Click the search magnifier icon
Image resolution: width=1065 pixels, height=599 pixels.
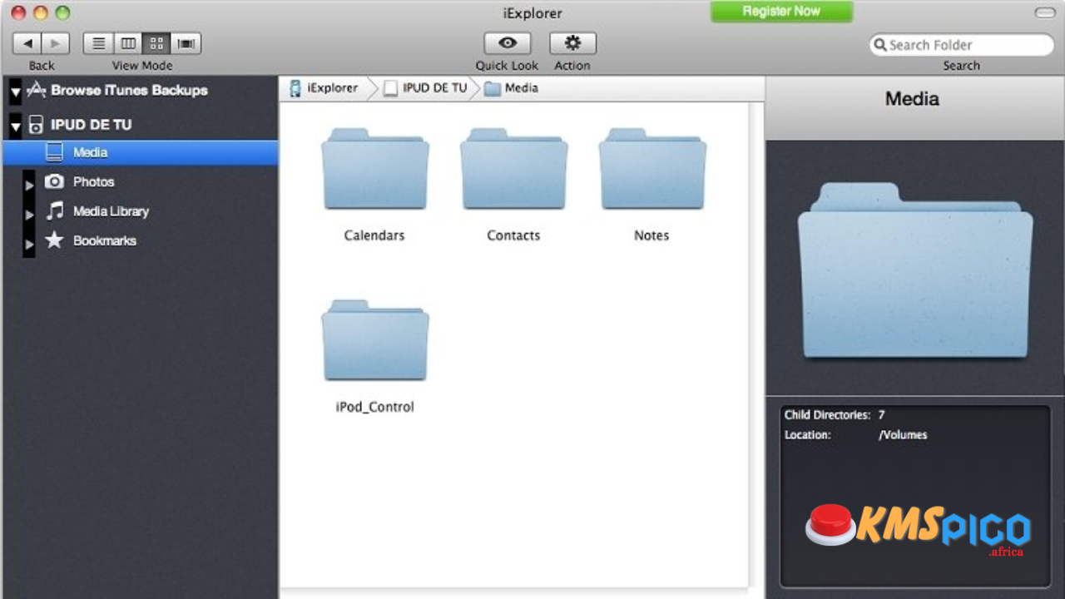pos(879,45)
